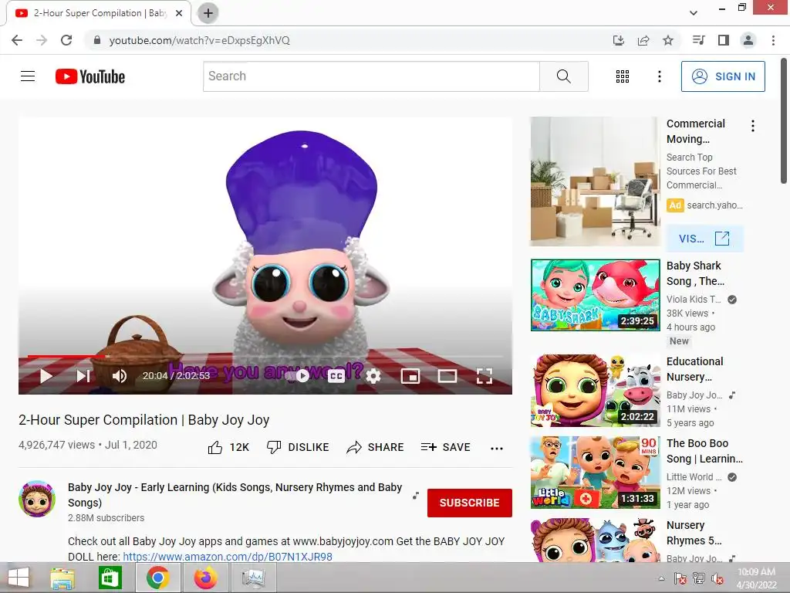
Task: Open Educational Nursery video thumbnail
Action: tap(595, 390)
